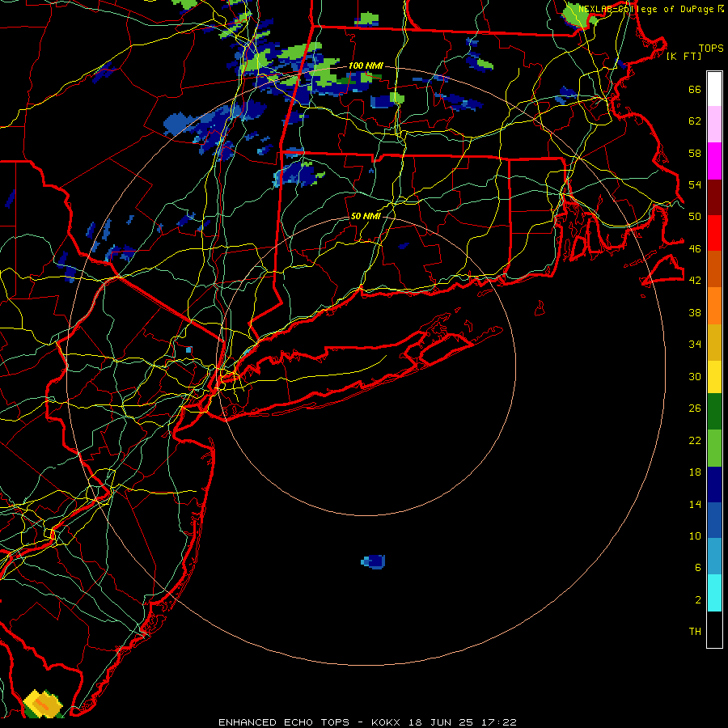Click the legend value '6'

[x=697, y=568]
